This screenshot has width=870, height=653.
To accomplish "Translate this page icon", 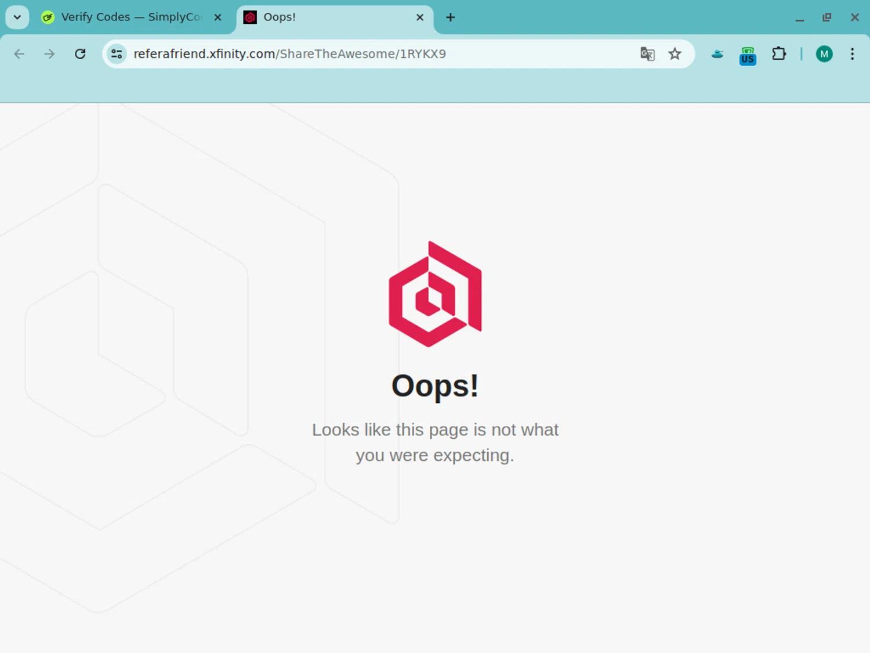I will [647, 54].
